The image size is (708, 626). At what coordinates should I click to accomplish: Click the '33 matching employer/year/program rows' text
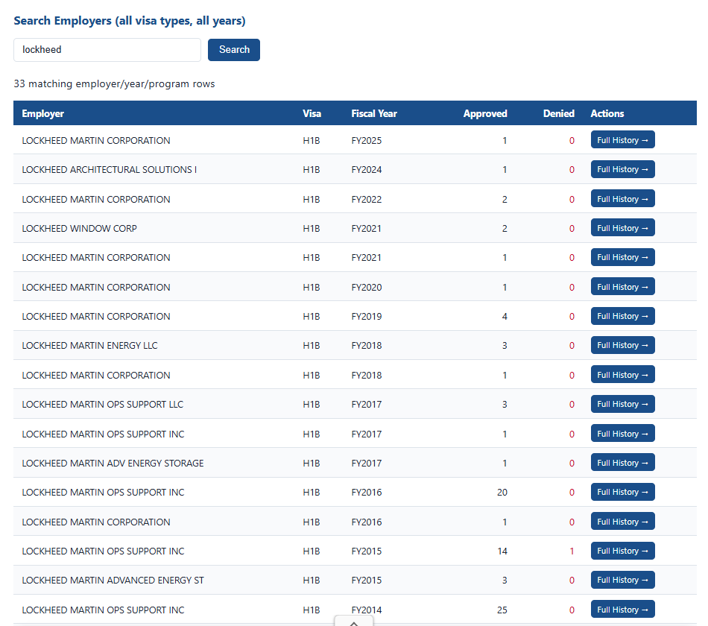point(114,84)
